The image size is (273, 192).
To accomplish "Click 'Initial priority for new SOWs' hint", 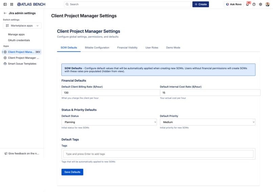I will tap(174, 128).
